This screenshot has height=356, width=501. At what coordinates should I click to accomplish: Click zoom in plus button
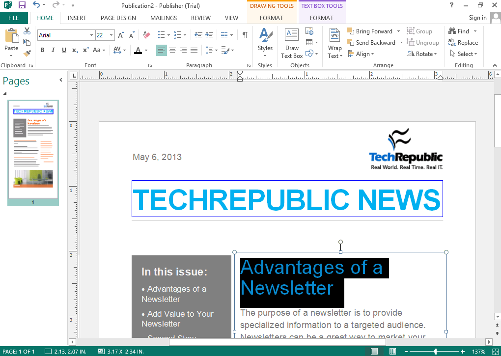(x=462, y=352)
